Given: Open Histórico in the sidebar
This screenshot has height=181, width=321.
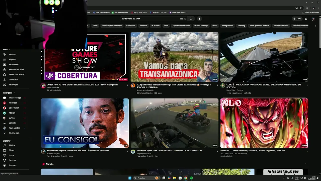Looking at the screenshot, I should pos(13,54).
